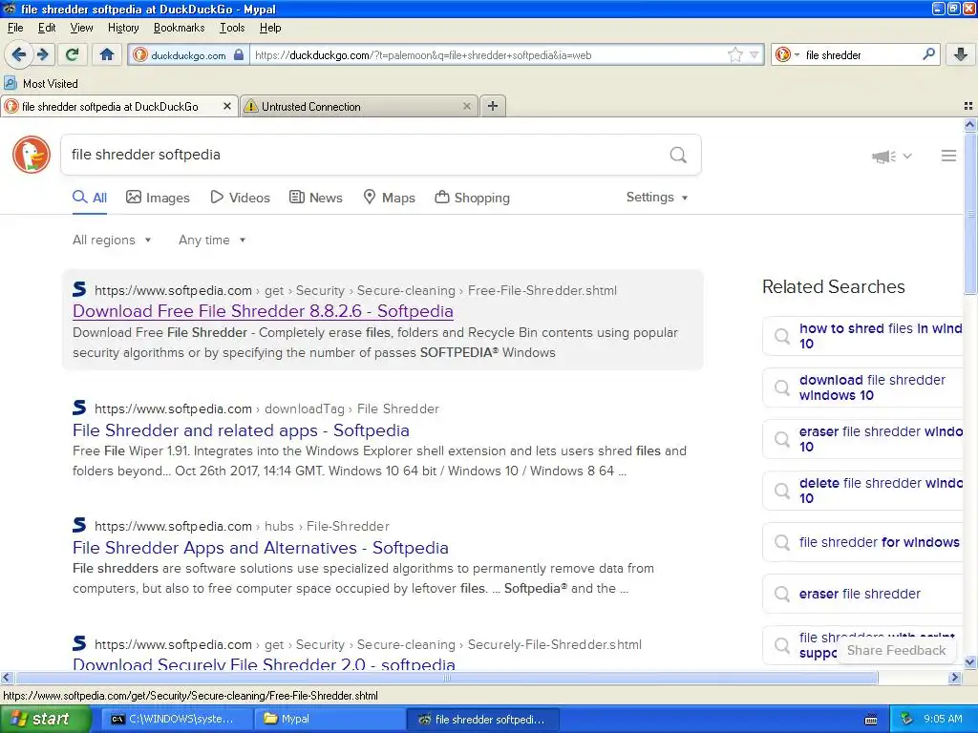Switch to Images results
Screen dimensions: 978x733
[158, 198]
